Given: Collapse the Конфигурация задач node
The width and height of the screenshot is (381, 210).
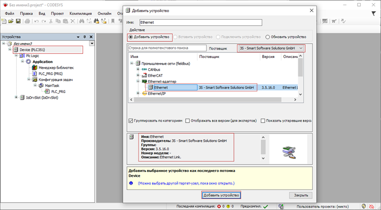Looking at the screenshot, I should (29, 79).
